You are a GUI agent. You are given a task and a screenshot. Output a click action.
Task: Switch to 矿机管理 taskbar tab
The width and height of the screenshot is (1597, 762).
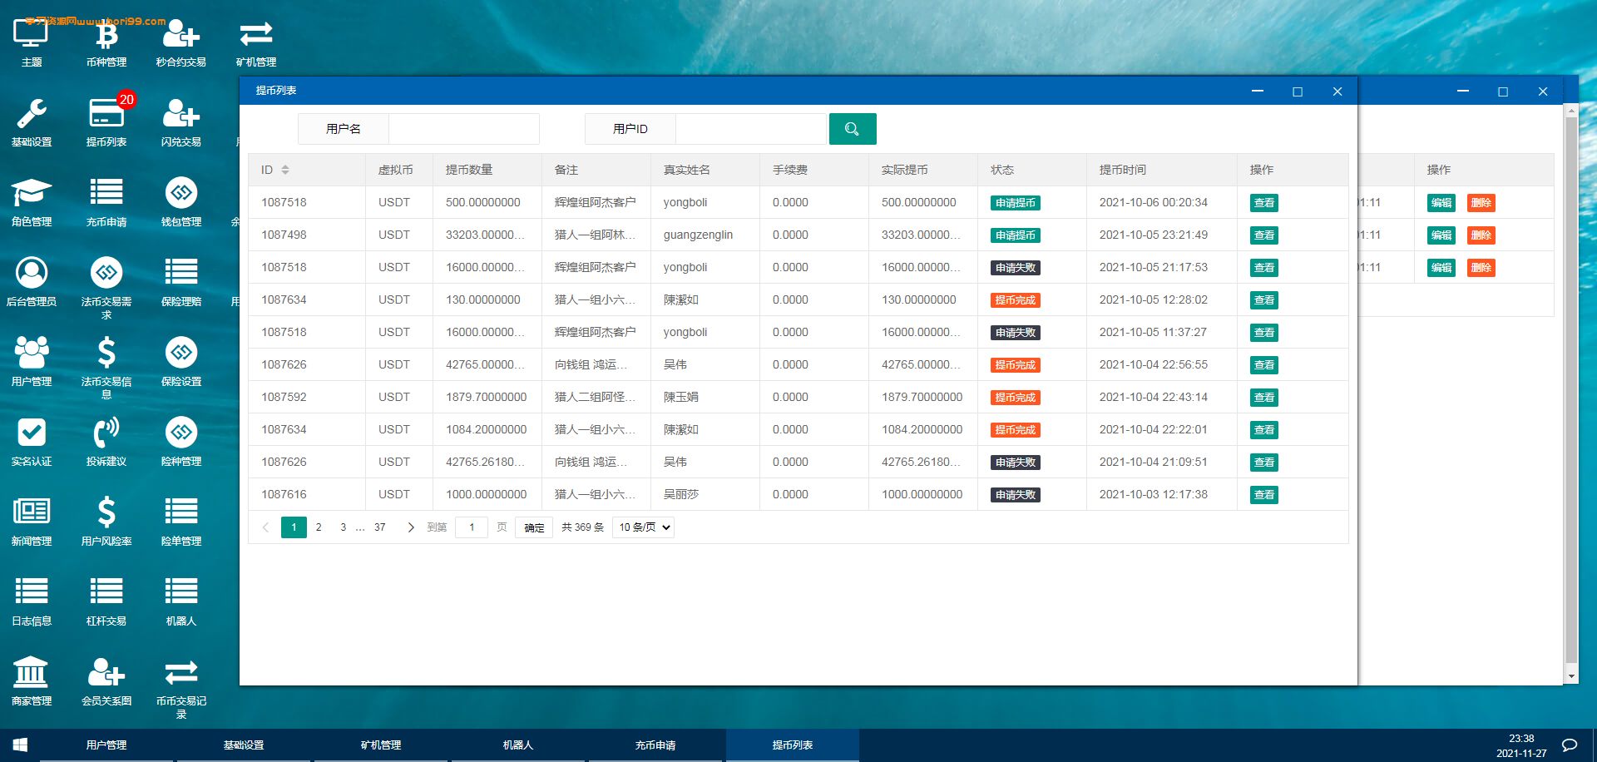tap(381, 745)
